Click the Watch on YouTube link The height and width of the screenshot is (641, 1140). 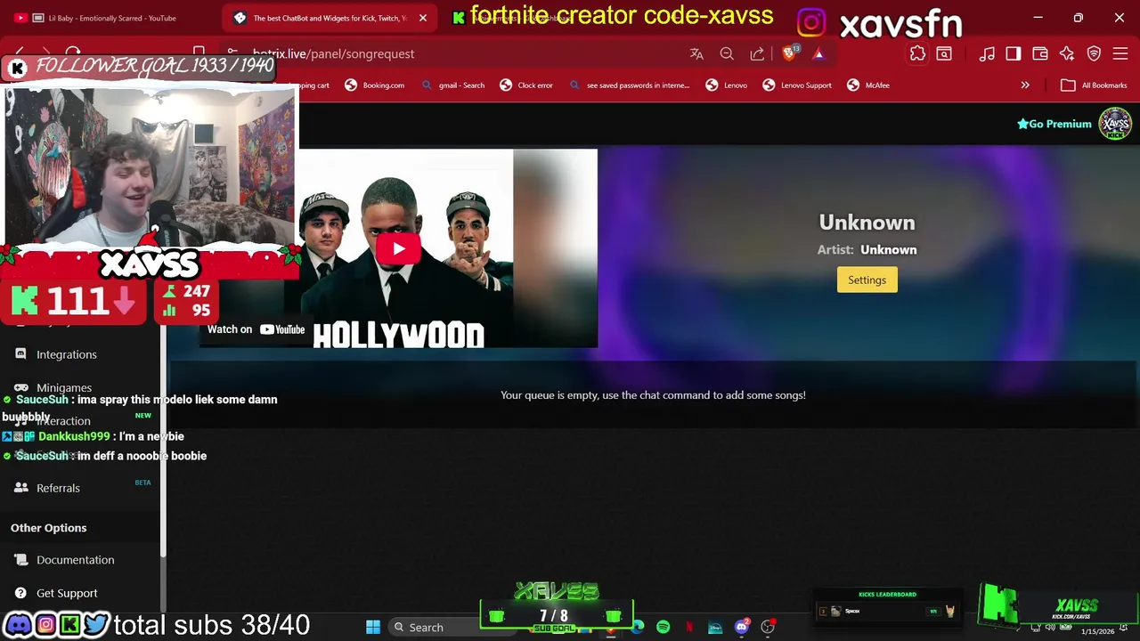(256, 329)
